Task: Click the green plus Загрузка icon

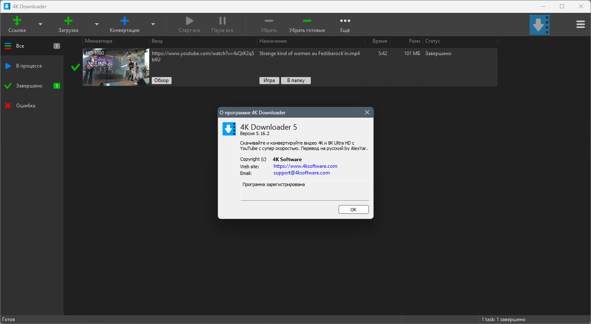Action: pyautogui.click(x=68, y=21)
